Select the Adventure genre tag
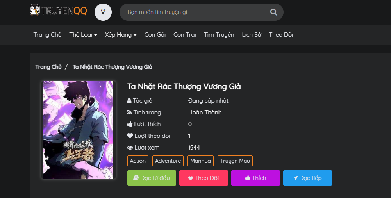Image resolution: width=391 pixels, height=198 pixels. point(168,161)
